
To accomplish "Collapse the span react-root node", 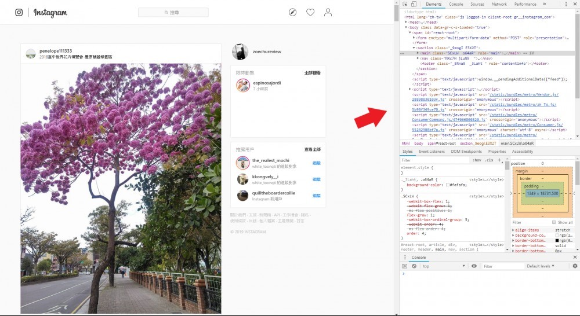I will [x=410, y=32].
